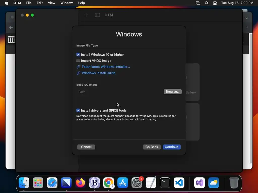258x193 pixels.
Task: Click the Browse... button for ISO
Action: (173, 91)
